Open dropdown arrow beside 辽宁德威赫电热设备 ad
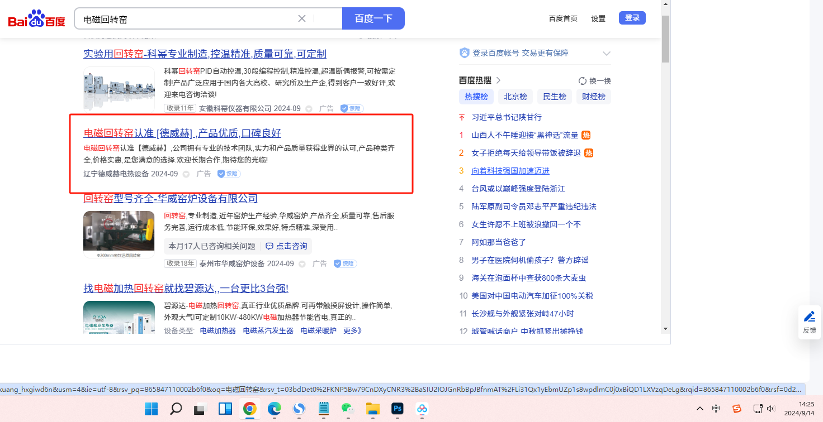Viewport: 823px width, 422px height. (x=186, y=174)
